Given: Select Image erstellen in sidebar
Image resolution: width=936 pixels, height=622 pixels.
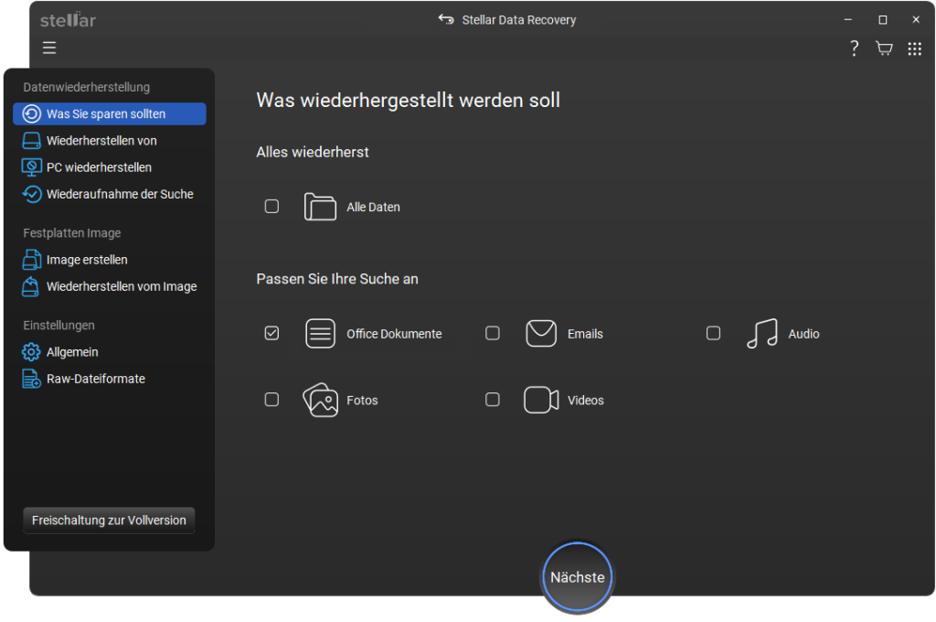Looking at the screenshot, I should 87,260.
